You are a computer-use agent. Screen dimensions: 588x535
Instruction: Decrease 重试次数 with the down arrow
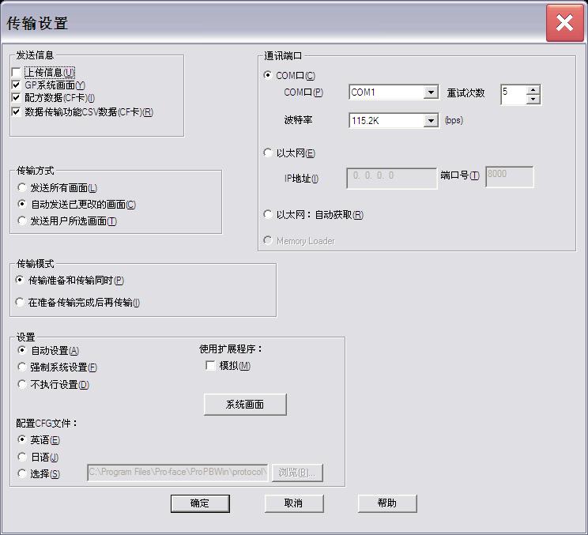click(x=533, y=99)
